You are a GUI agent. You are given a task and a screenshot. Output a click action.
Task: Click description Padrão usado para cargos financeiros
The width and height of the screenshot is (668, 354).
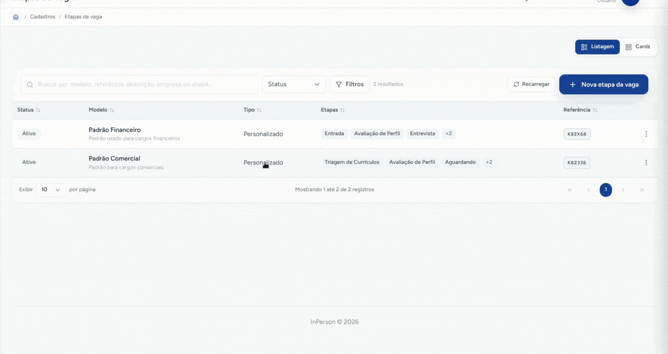134,138
